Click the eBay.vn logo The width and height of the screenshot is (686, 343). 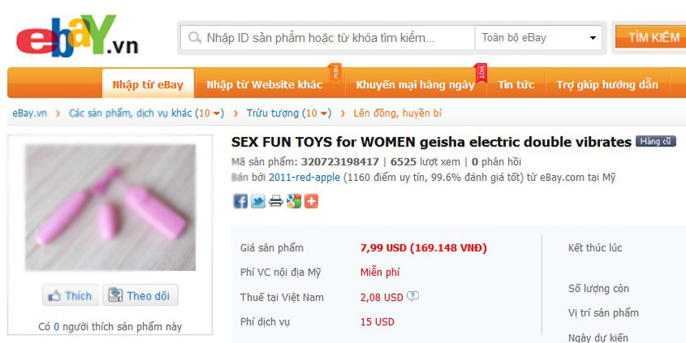pyautogui.click(x=77, y=36)
